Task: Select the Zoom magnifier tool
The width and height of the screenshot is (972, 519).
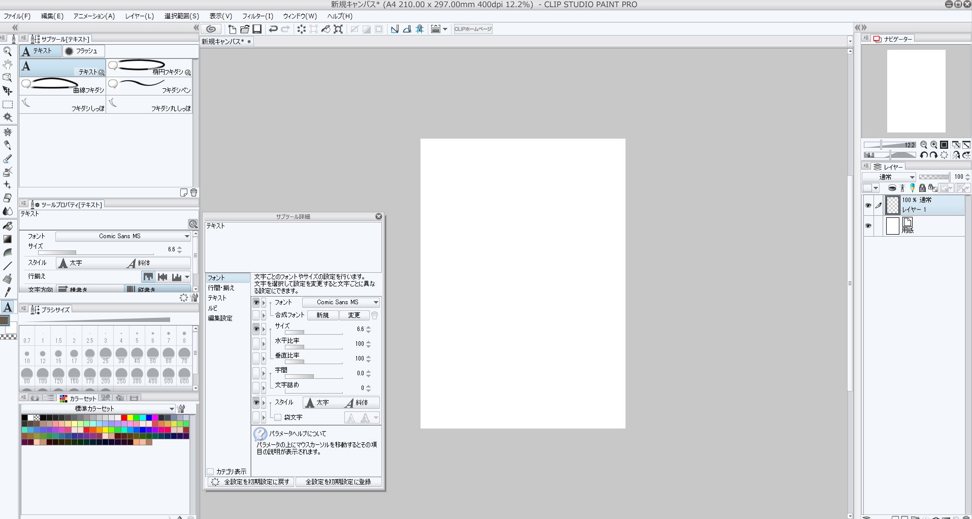Action: [8, 51]
